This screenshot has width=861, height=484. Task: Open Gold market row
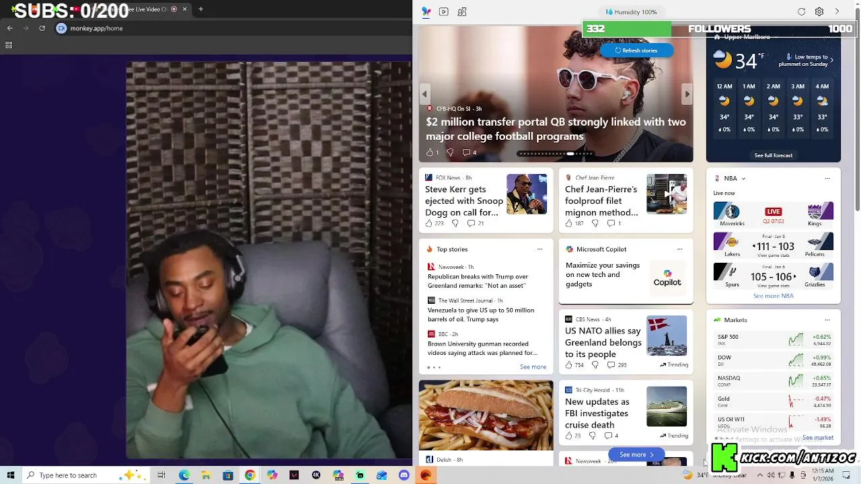coord(773,402)
